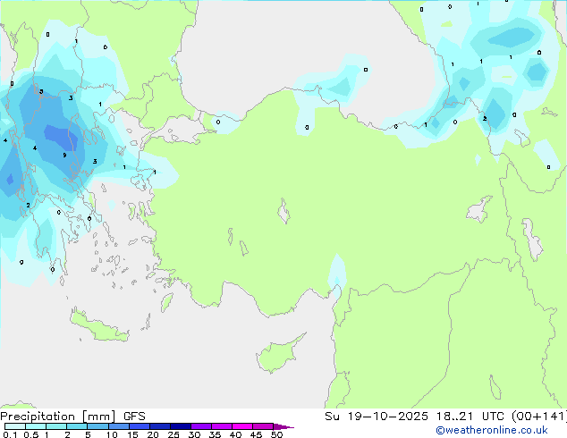Click the 'Precipitation [mm] GFS' title text
This screenshot has width=567, height=438.
[72, 417]
